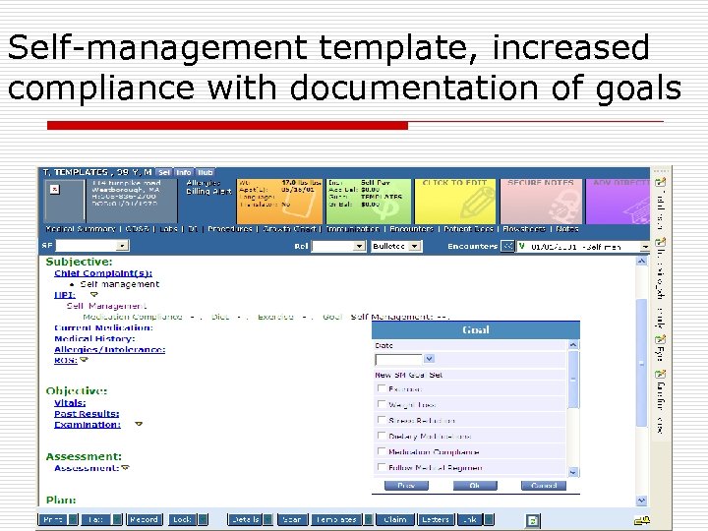Screen dimensions: 708x531
Task: Open the Goal Date picker arrow
Action: coord(429,359)
